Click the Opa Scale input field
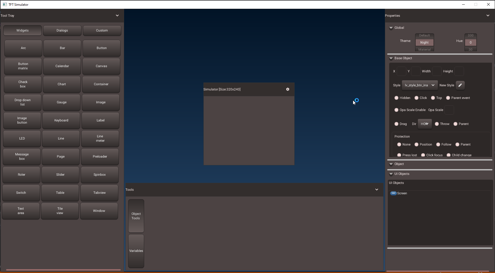This screenshot has height=273, width=495. click(449, 110)
